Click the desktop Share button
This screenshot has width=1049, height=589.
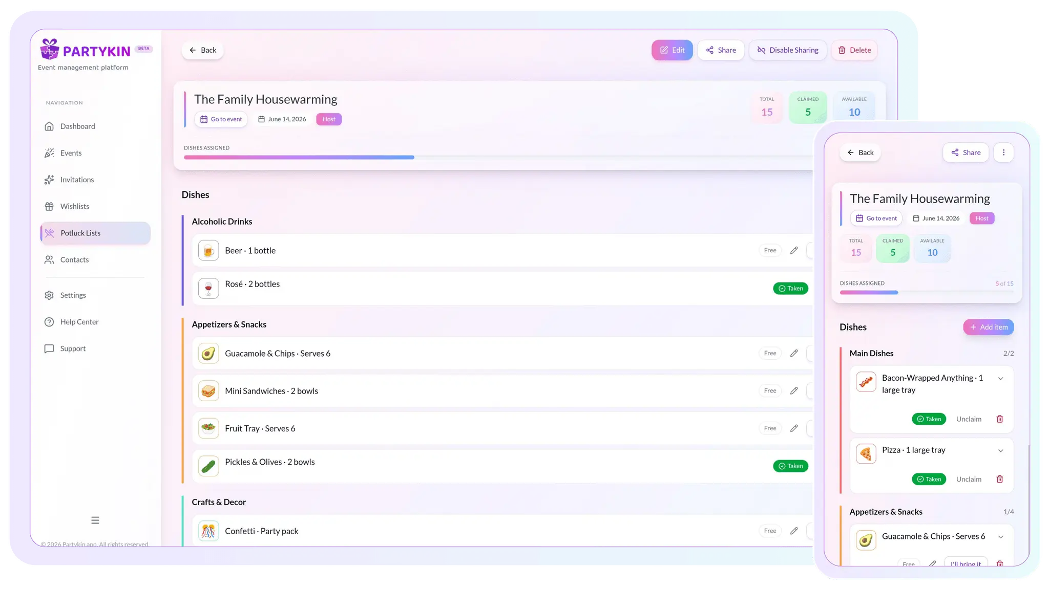pos(721,50)
